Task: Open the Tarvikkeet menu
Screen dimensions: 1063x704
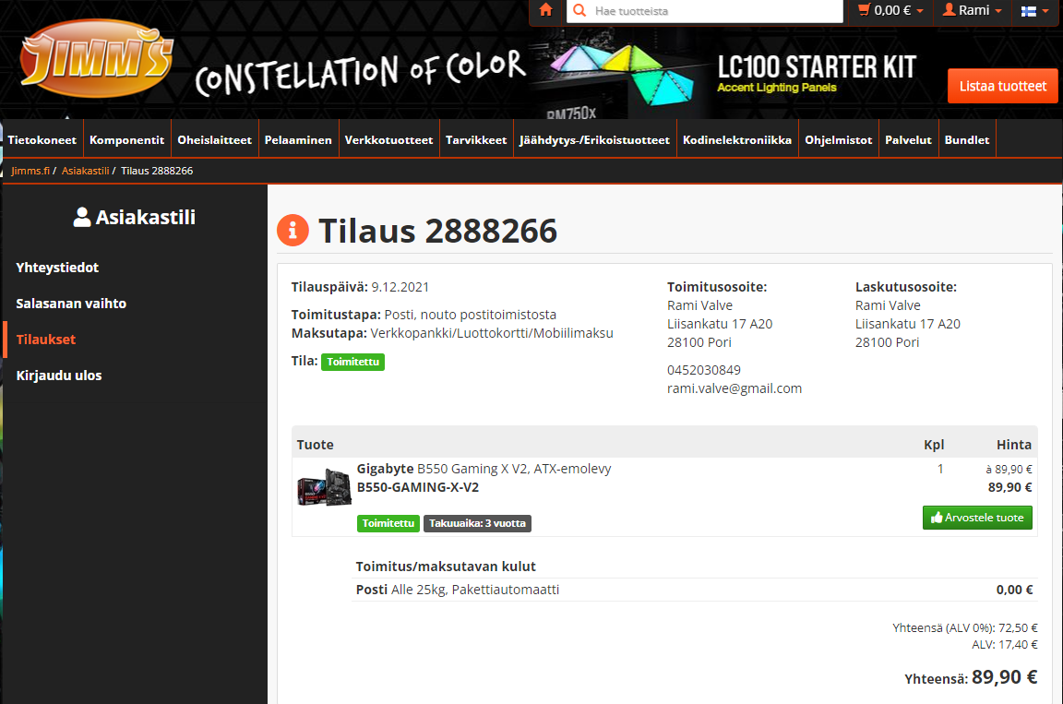Action: [476, 139]
